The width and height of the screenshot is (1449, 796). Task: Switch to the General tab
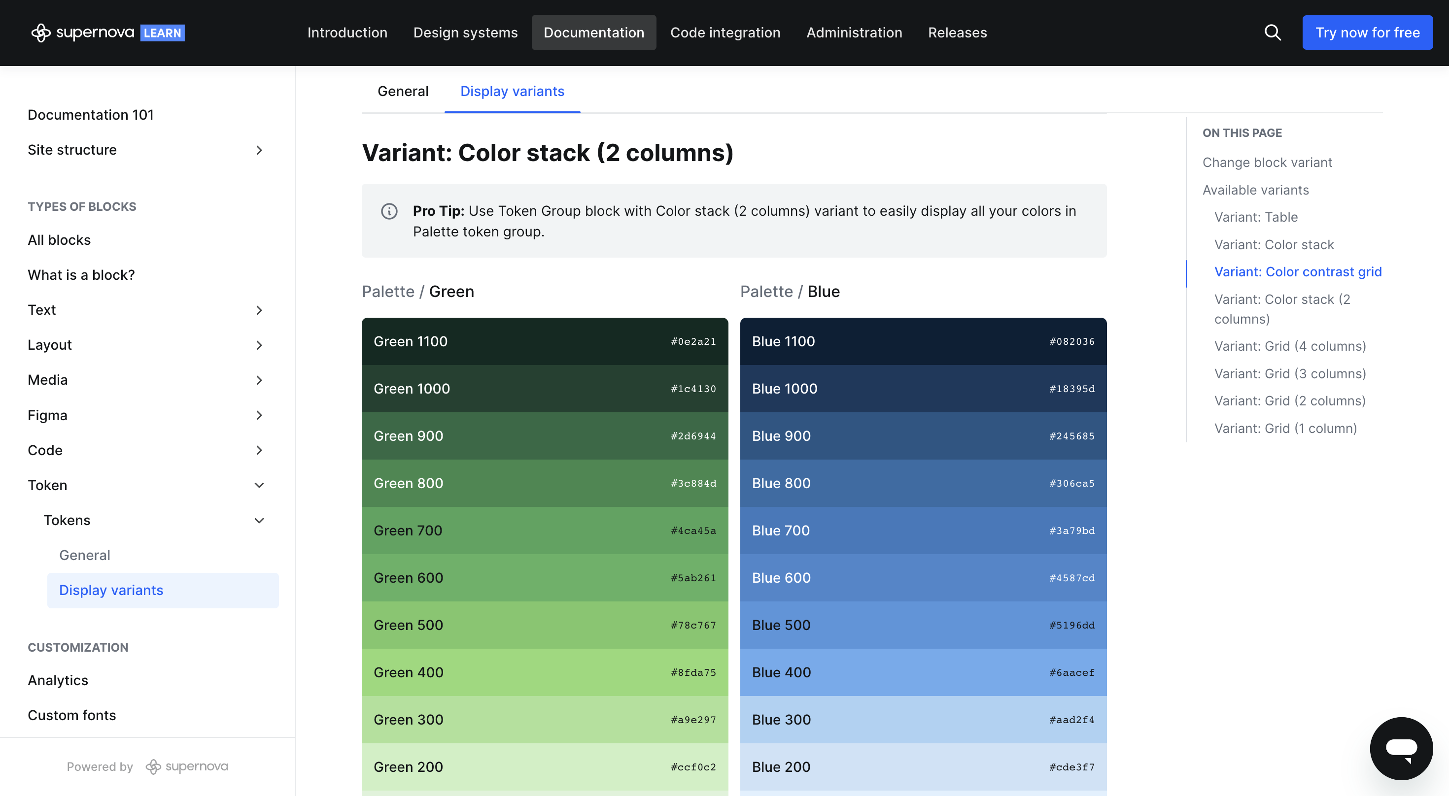(403, 91)
